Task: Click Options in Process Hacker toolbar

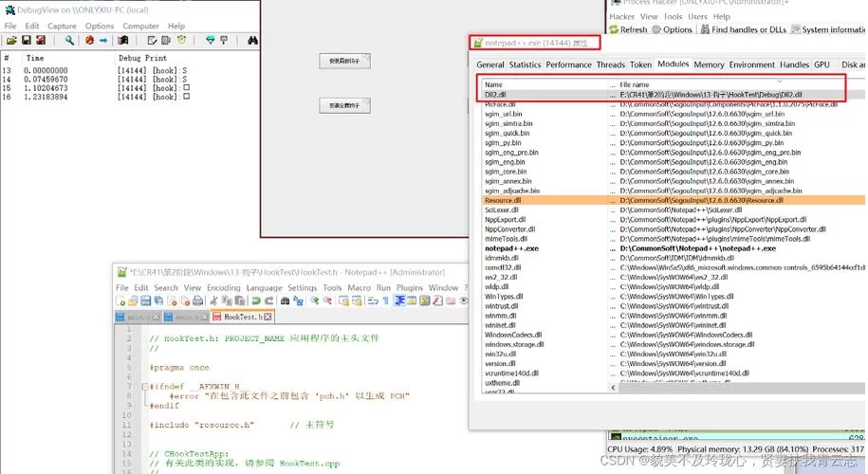Action: (672, 29)
